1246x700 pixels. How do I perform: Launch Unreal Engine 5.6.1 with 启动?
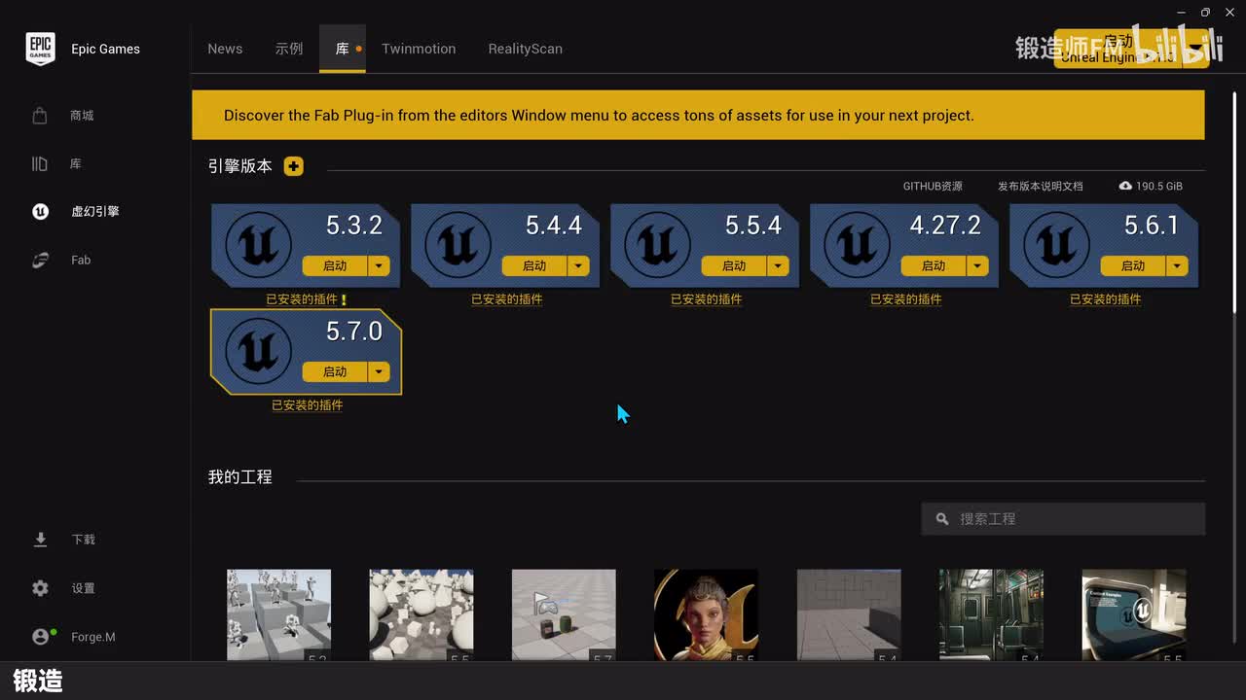(1133, 265)
